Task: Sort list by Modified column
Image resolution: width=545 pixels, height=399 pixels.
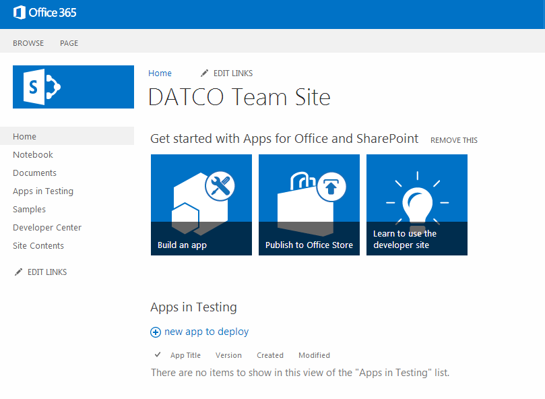Action: click(314, 355)
